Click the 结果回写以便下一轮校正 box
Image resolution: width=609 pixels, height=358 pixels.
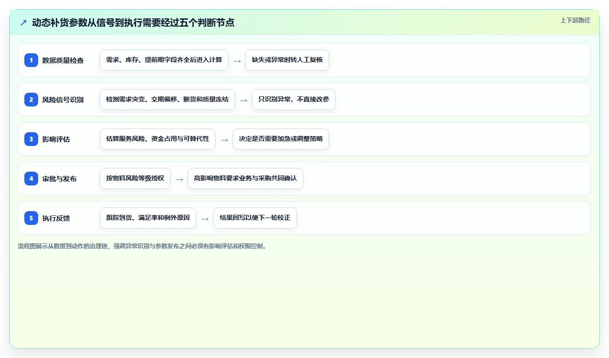point(255,218)
